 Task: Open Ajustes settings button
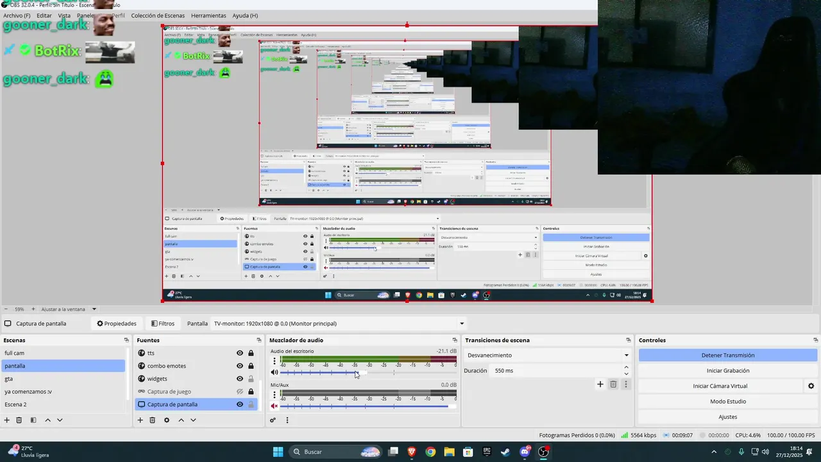pyautogui.click(x=728, y=416)
